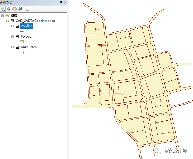Pin the table of contents panel
The height and width of the screenshot is (159, 193).
61,2
